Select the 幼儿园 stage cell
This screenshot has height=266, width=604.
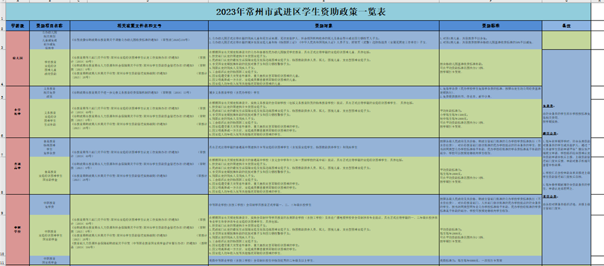pyautogui.click(x=18, y=58)
